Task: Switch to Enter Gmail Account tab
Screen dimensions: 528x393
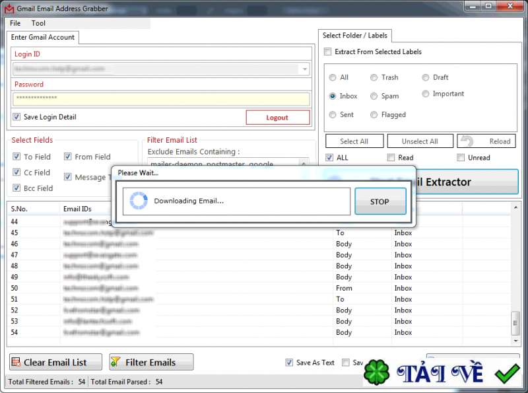Action: coord(43,37)
